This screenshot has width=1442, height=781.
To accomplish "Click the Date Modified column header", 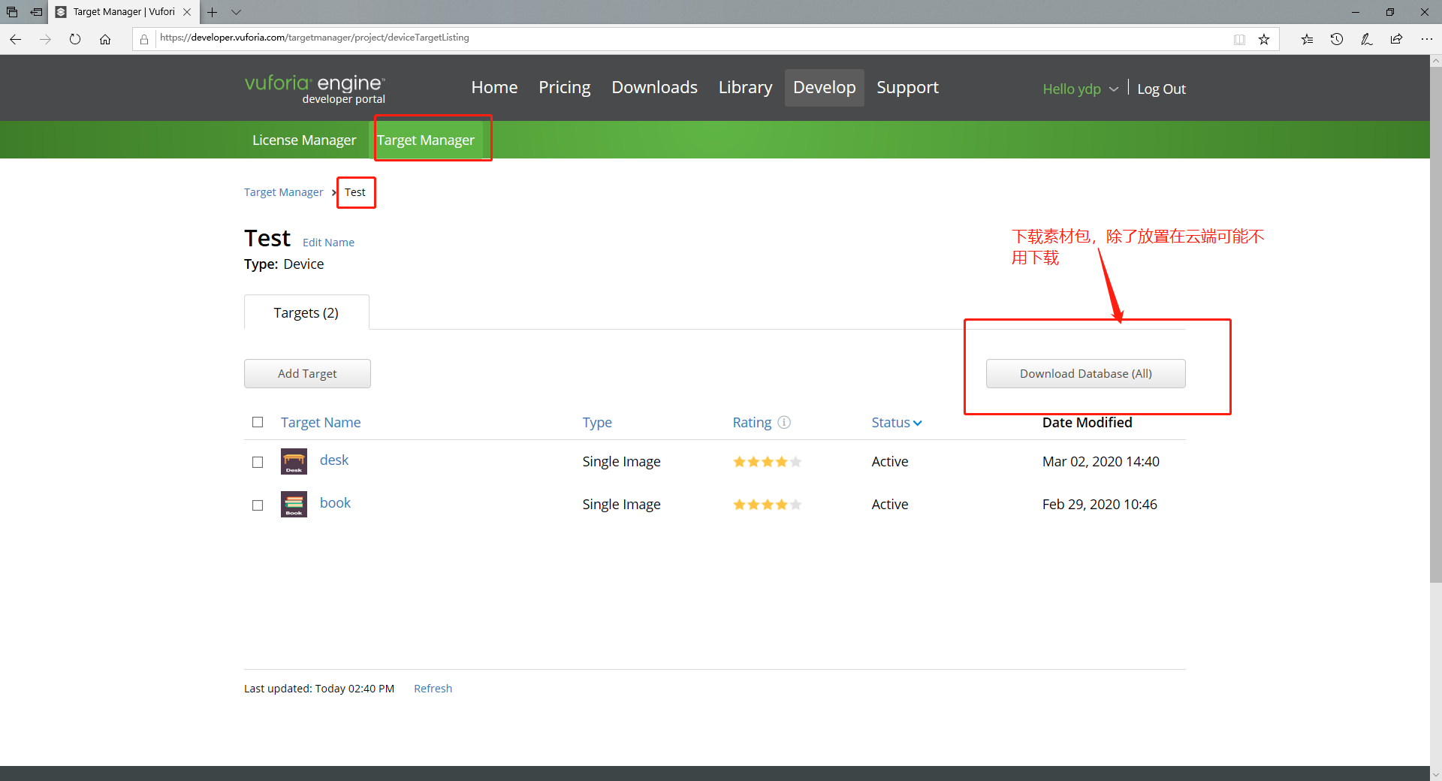I will (x=1087, y=422).
